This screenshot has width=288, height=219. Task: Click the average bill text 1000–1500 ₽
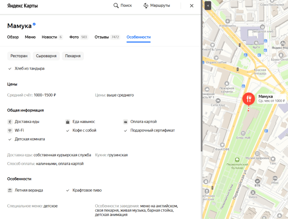(x=45, y=95)
